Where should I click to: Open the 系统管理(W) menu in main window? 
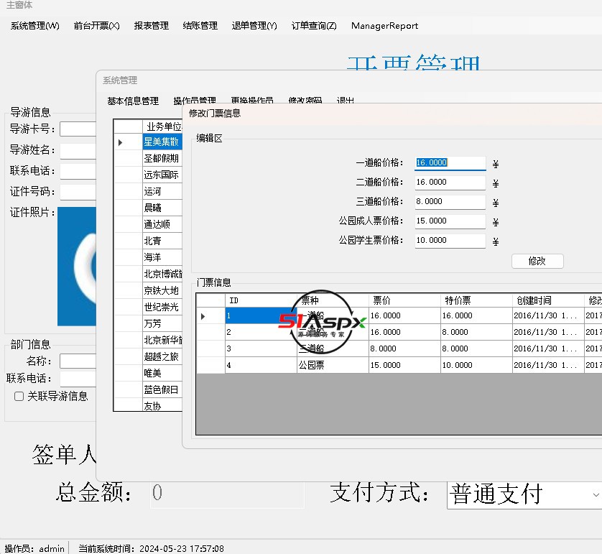(35, 26)
